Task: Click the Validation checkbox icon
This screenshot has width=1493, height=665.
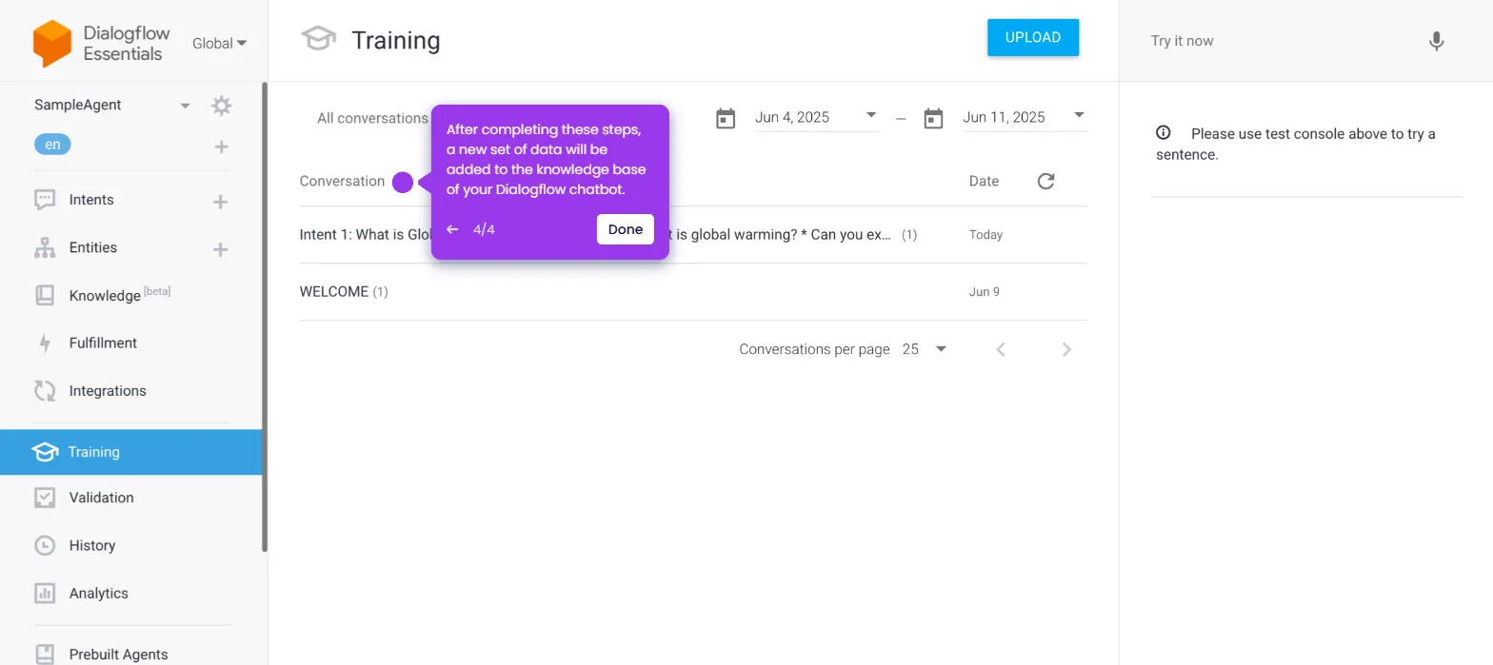Action: (x=45, y=498)
